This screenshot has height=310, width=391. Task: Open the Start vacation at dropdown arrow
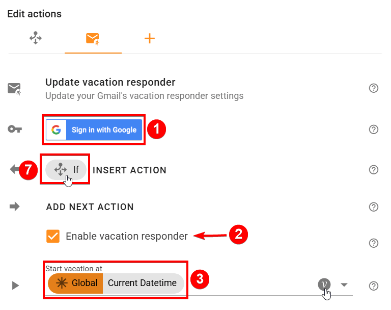click(344, 285)
